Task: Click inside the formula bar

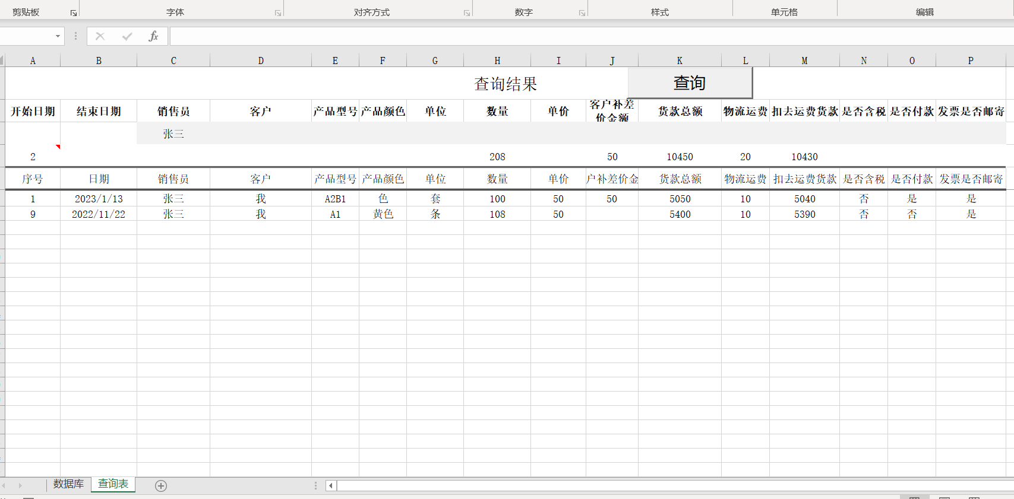Action: click(592, 36)
